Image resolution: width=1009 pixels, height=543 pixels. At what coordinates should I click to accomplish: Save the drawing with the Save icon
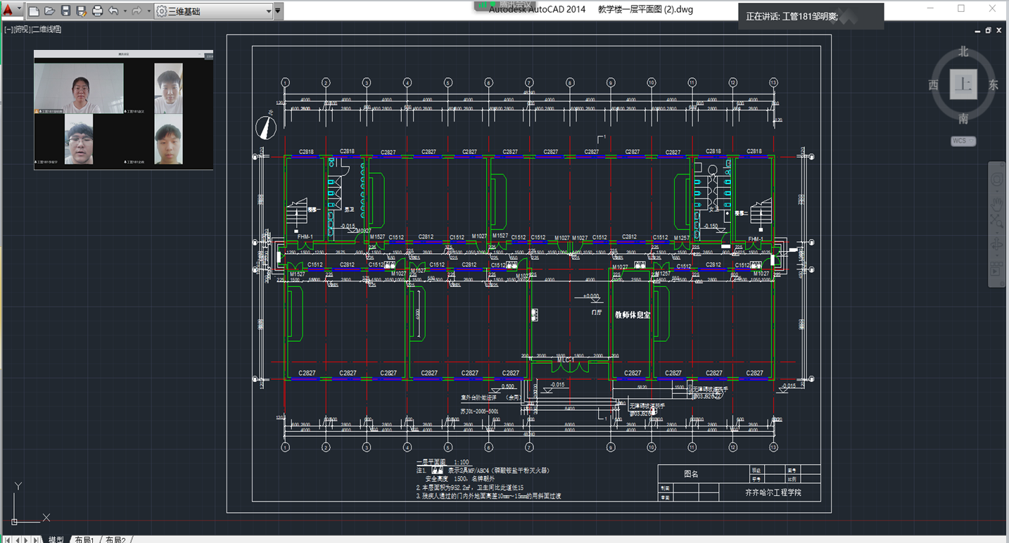point(65,11)
